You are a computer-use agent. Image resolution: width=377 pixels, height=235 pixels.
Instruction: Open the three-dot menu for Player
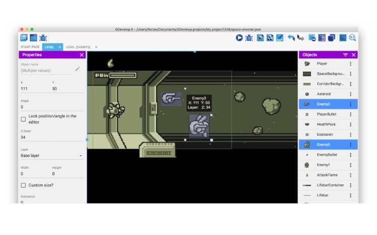(350, 64)
